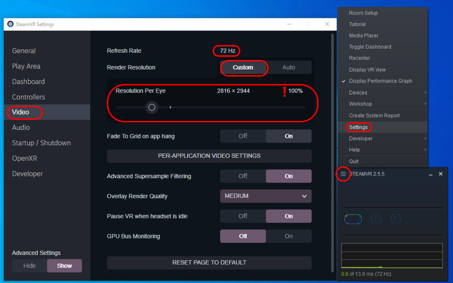This screenshot has width=453, height=283.
Task: Click Reset Page to Default button
Action: coord(209,263)
